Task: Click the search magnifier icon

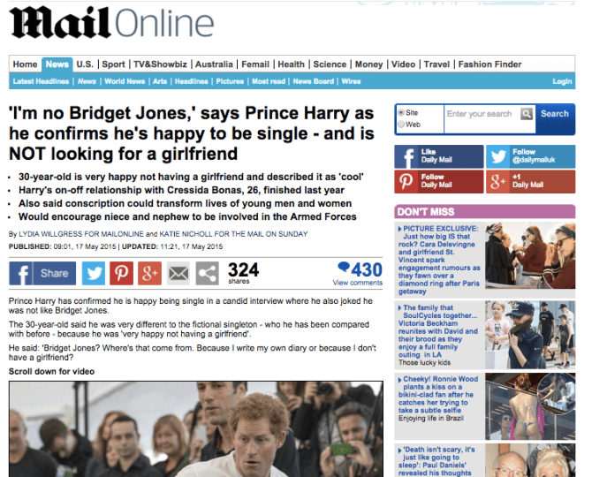Action: tap(527, 114)
